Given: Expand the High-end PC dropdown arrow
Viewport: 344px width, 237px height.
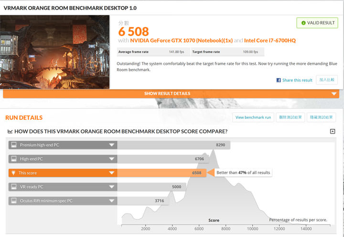Looking at the screenshot, I should [x=111, y=159].
